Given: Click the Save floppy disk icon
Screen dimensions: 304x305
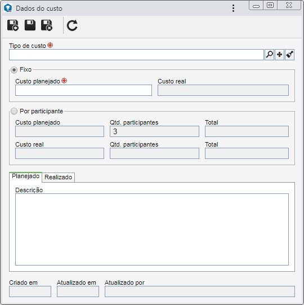Looking at the screenshot, I should click(x=30, y=25).
